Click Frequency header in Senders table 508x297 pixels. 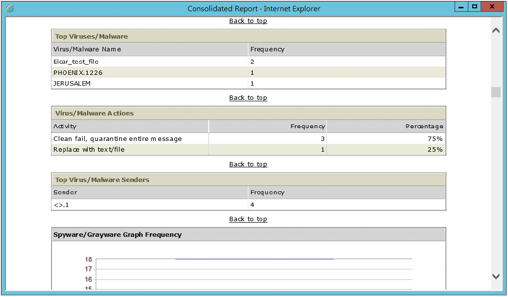click(x=347, y=192)
